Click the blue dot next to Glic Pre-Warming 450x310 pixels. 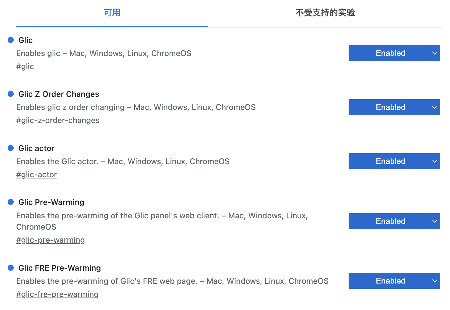click(x=11, y=202)
